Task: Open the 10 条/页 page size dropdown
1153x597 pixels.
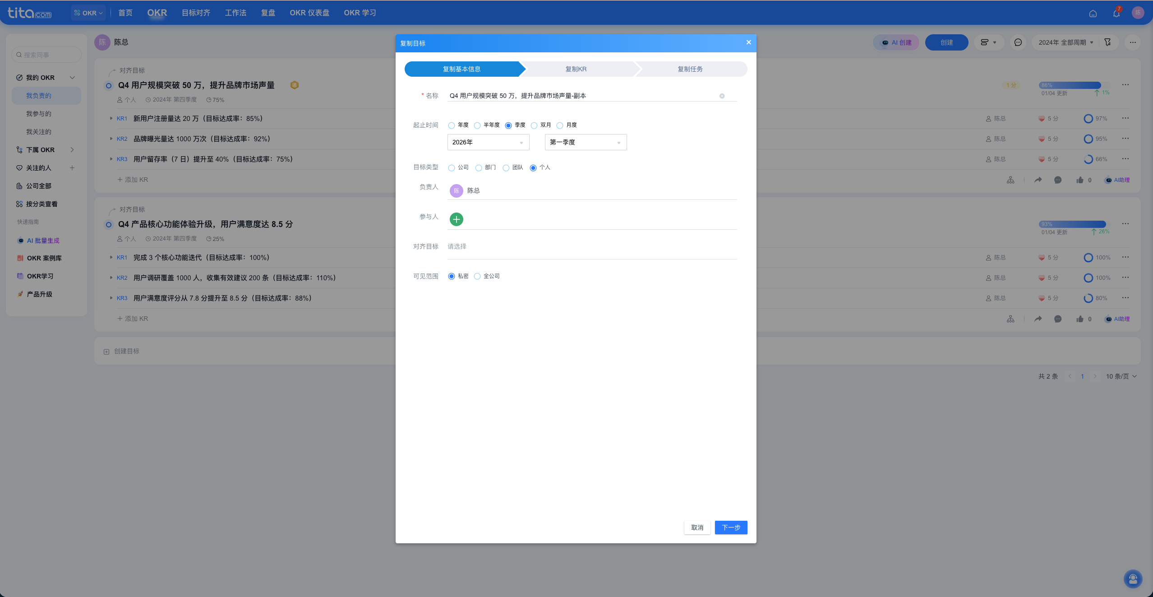Action: pyautogui.click(x=1121, y=376)
